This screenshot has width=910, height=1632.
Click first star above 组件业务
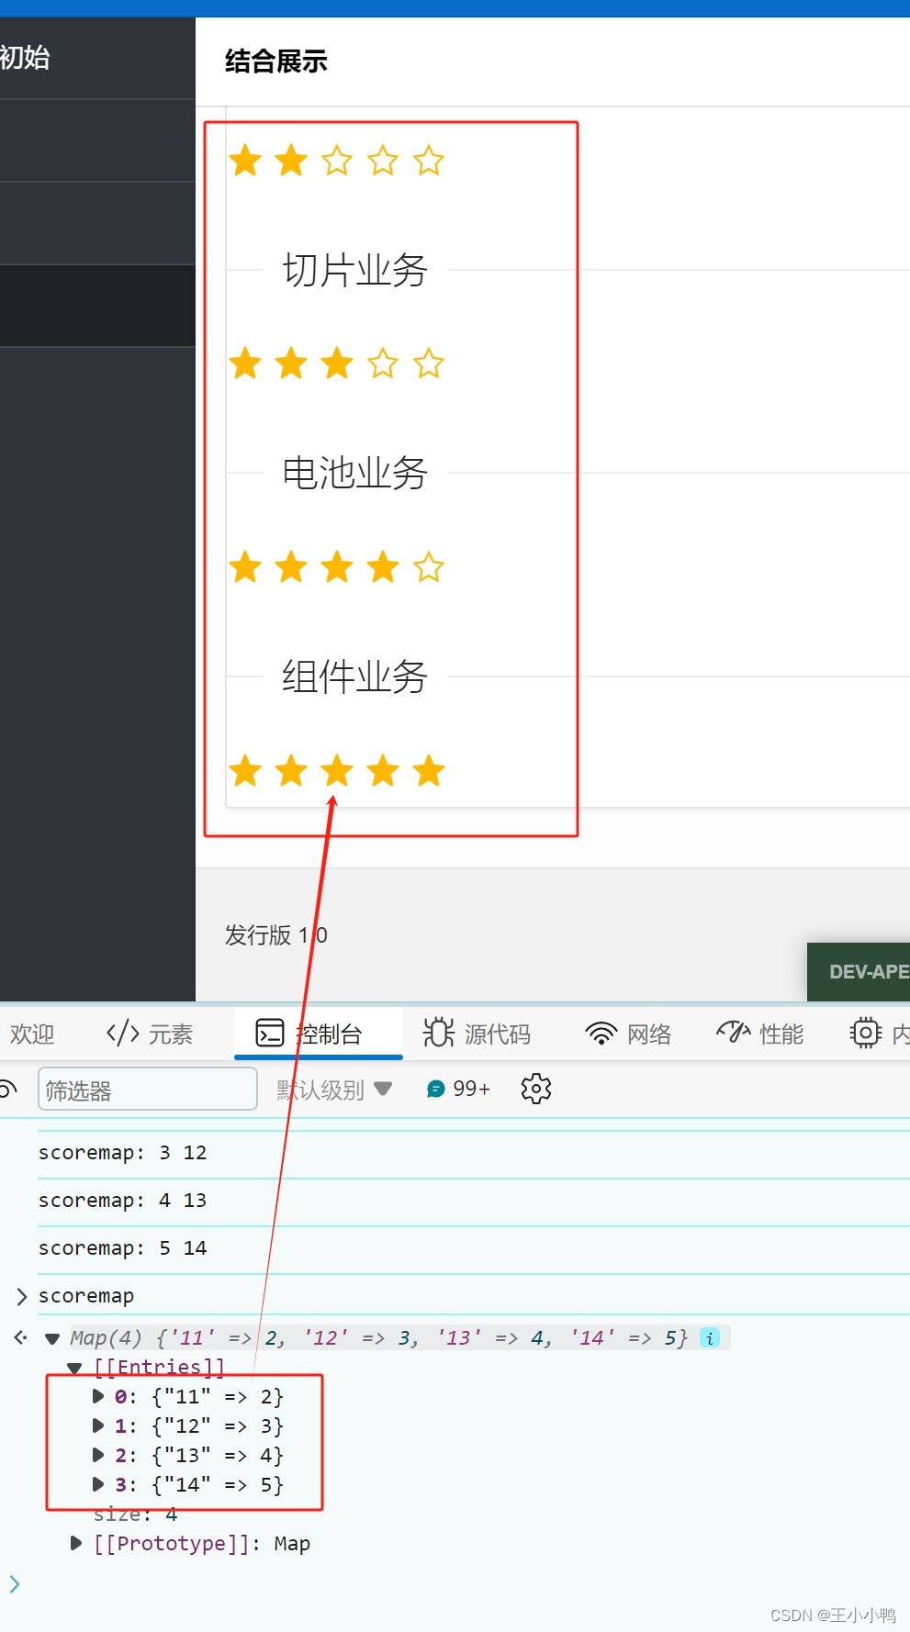pyautogui.click(x=245, y=567)
